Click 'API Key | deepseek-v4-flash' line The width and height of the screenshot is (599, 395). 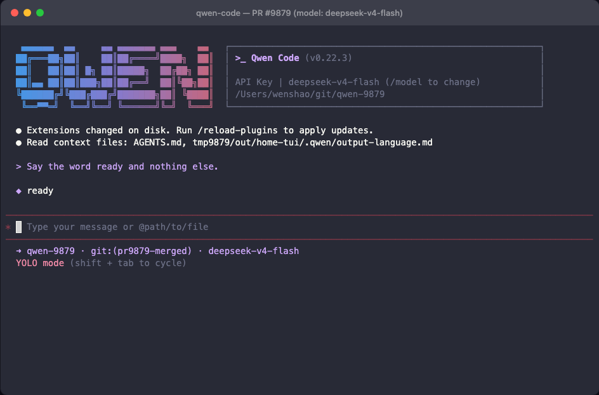coord(358,82)
